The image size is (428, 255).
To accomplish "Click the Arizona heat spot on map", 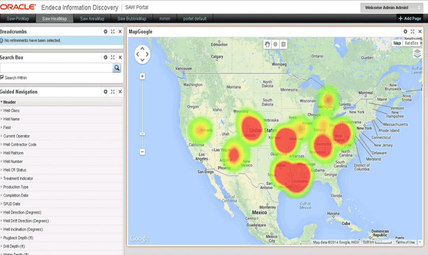I will click(x=234, y=155).
